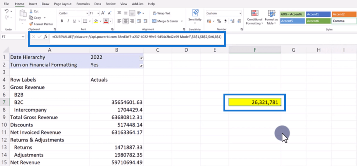The height and width of the screenshot is (166, 357).
Task: Open Date Hierarchy filter in B1
Action: click(141, 58)
